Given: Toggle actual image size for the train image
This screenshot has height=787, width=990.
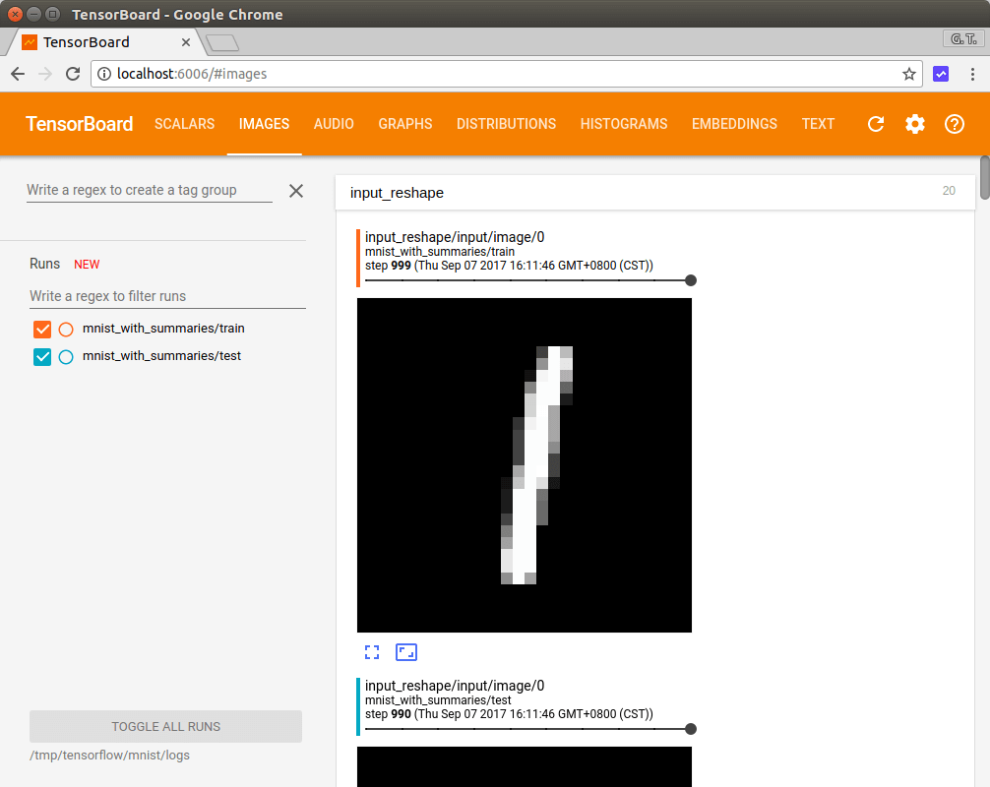Looking at the screenshot, I should tap(405, 651).
